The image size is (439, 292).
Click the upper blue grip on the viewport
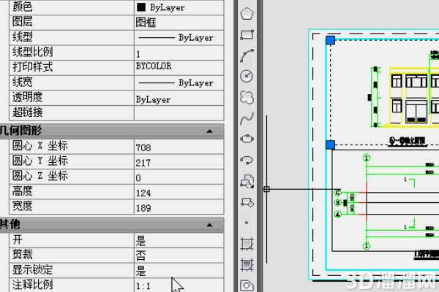click(x=331, y=40)
